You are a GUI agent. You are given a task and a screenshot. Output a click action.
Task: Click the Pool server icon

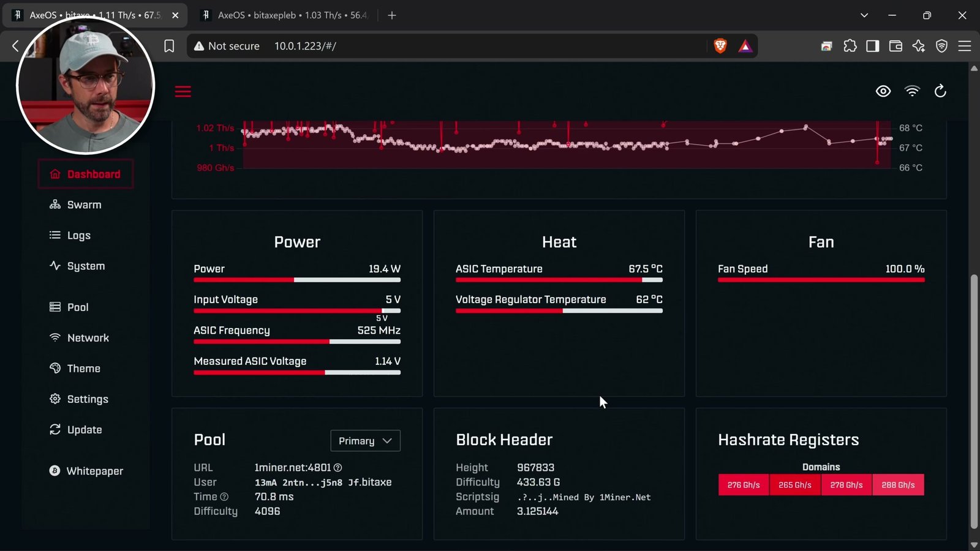point(55,307)
